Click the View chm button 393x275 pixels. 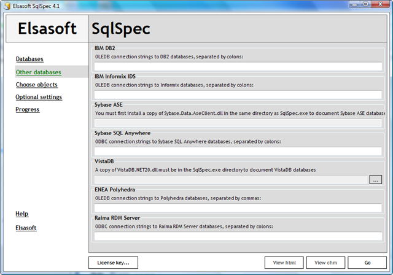[325, 263]
